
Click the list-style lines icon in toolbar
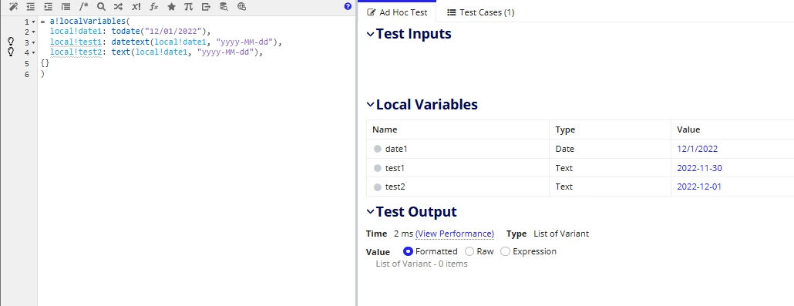66,7
